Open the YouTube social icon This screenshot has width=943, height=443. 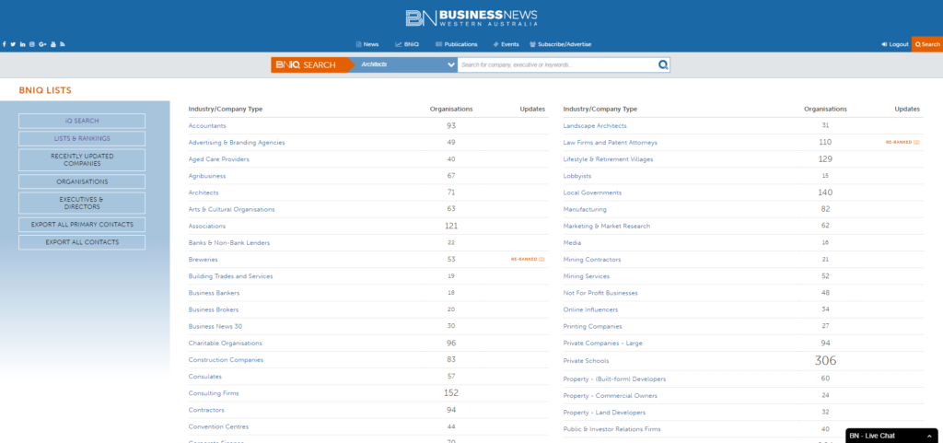[52, 44]
